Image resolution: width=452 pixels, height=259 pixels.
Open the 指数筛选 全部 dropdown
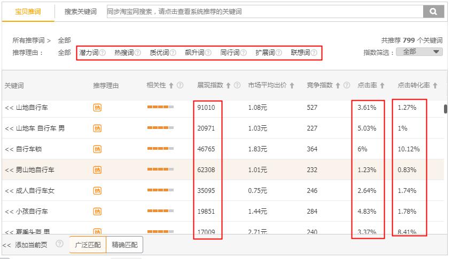(x=419, y=52)
